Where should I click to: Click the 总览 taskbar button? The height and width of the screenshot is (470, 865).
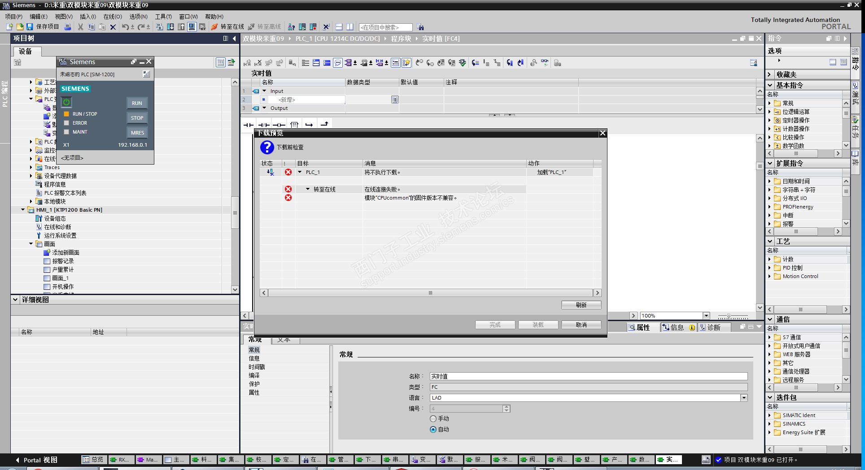tap(93, 460)
